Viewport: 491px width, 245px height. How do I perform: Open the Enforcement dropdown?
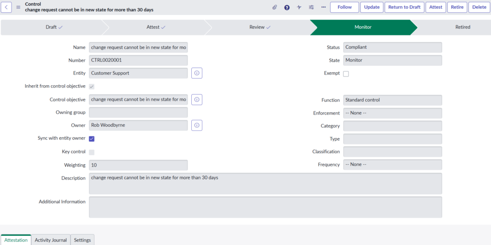coord(392,113)
